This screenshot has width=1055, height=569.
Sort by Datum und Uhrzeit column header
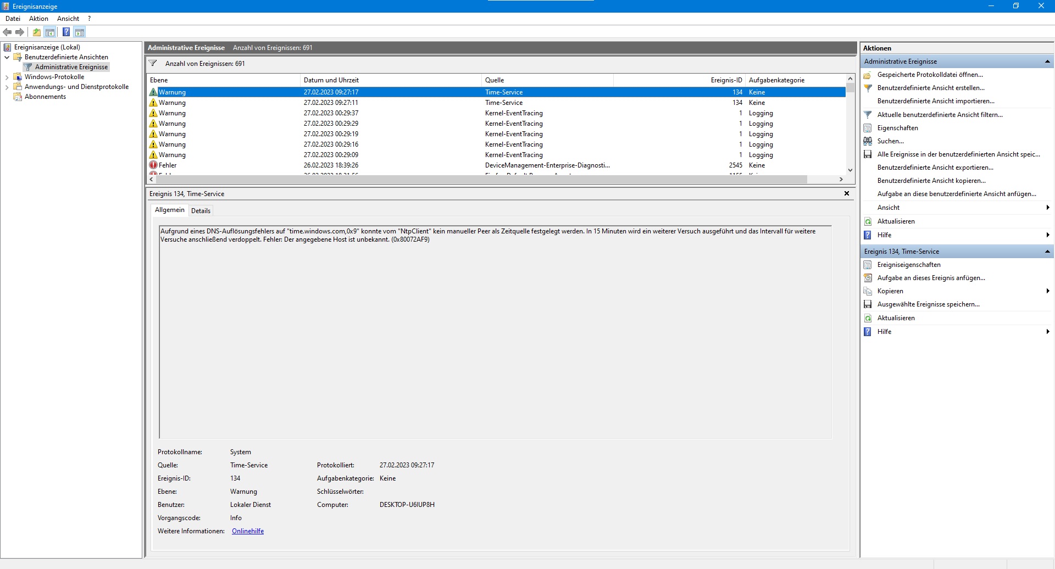pyautogui.click(x=391, y=80)
